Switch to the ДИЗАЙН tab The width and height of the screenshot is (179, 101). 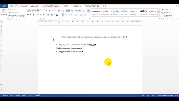point(34,6)
